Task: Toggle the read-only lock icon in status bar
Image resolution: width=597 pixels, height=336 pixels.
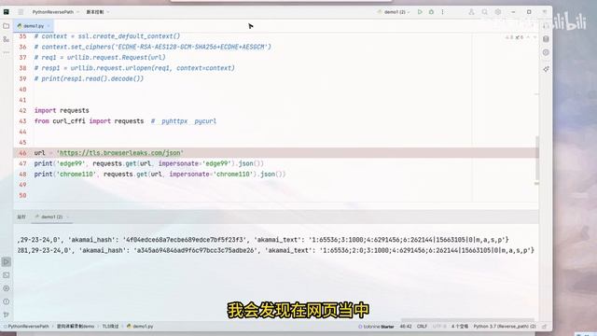Action: click(545, 327)
